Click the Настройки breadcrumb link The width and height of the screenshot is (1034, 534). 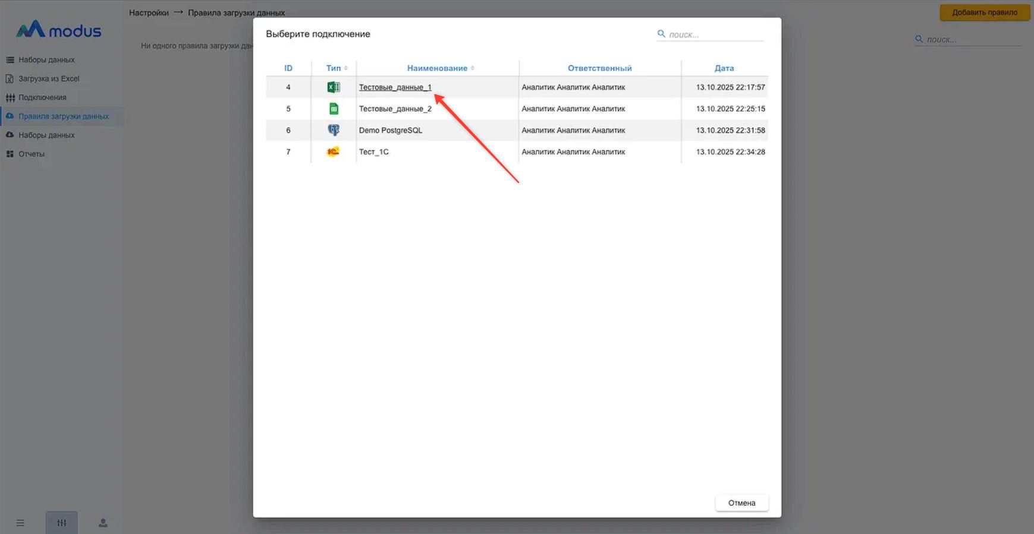[149, 12]
